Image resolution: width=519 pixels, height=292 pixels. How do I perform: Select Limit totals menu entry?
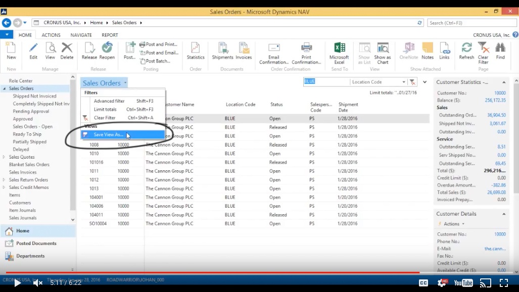point(123,109)
